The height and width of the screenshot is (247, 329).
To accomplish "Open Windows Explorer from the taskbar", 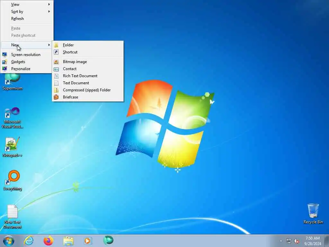I will [x=68, y=241].
